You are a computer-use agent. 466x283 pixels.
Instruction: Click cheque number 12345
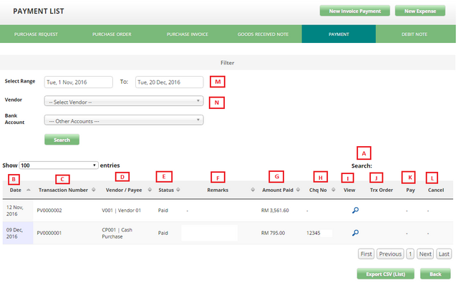pyautogui.click(x=314, y=233)
